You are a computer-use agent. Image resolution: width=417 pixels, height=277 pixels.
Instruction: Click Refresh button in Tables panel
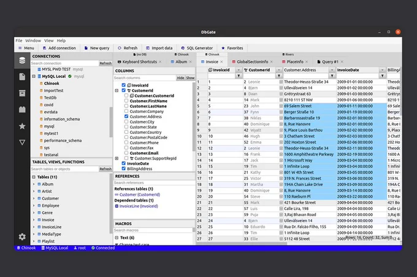coord(105,169)
